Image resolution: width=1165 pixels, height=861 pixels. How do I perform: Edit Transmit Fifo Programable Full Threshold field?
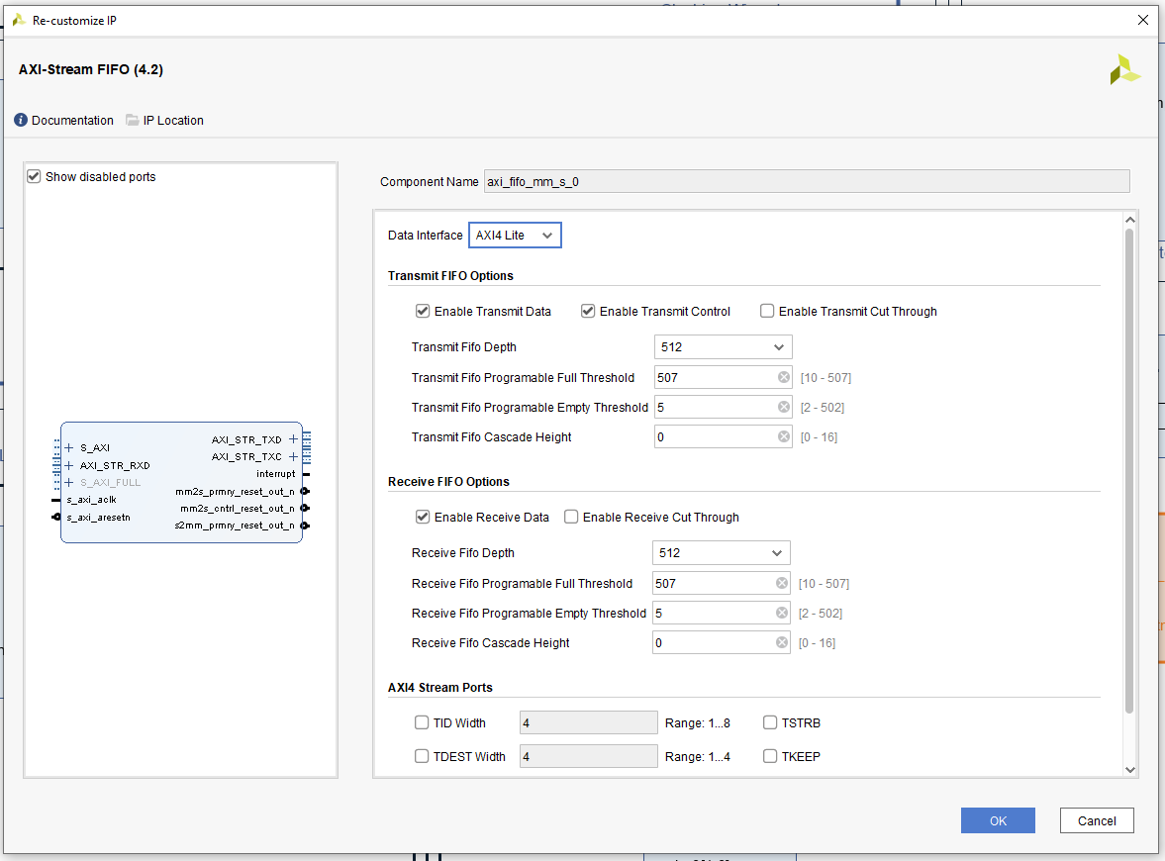point(723,377)
